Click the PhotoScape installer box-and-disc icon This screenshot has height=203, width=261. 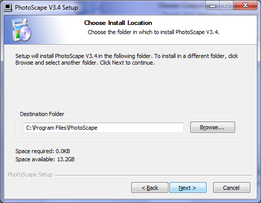(x=21, y=30)
